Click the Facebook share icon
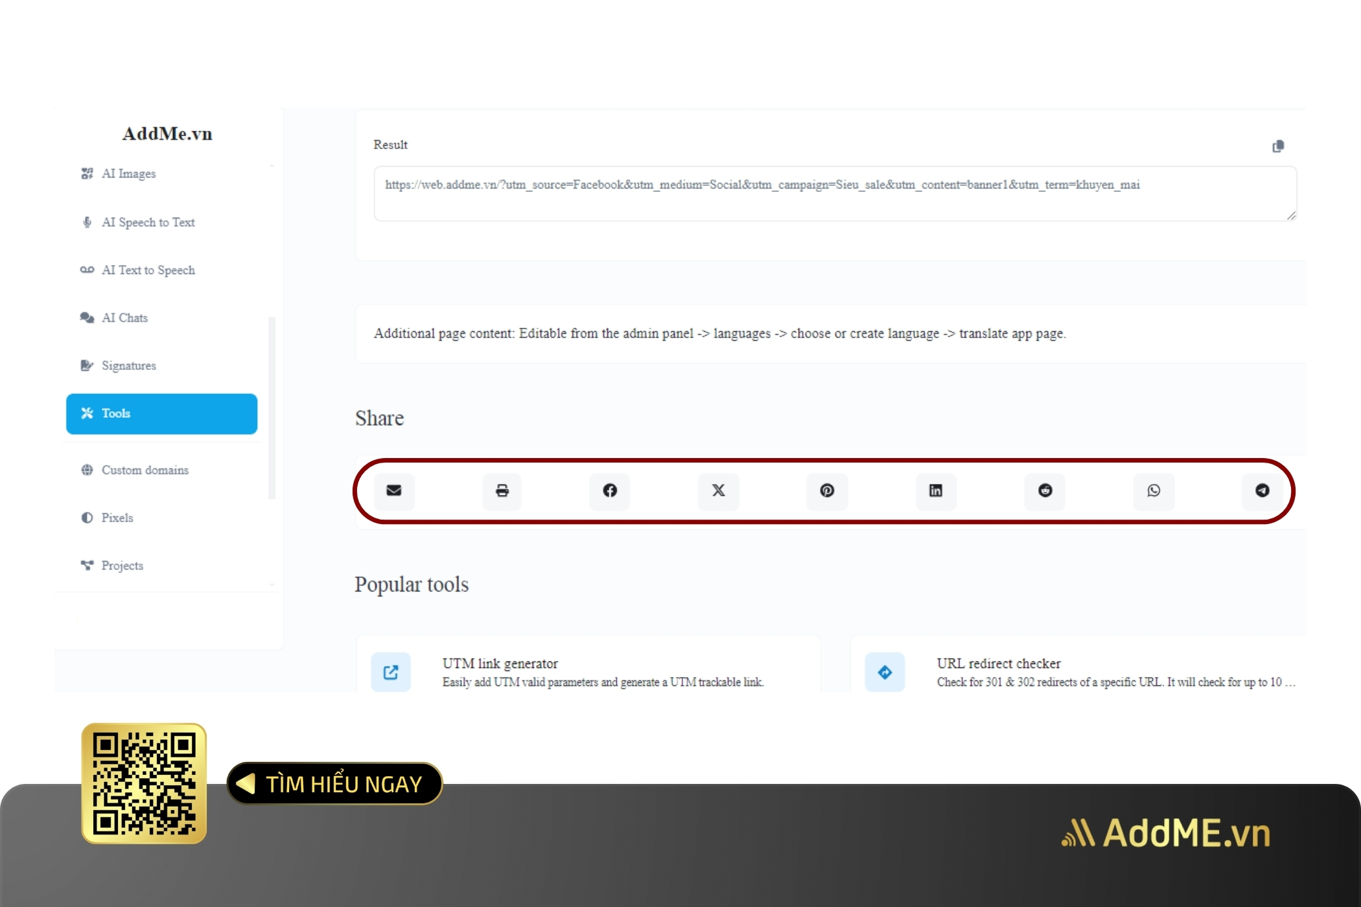Viewport: 1361px width, 907px height. (x=610, y=490)
